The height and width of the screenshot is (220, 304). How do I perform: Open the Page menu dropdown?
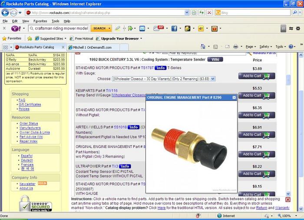click(x=251, y=47)
